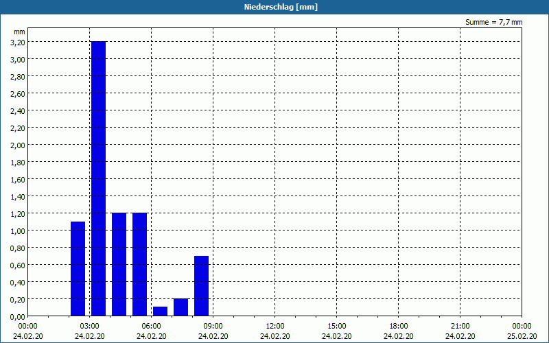
Task: Click the tallest 3,20 mm precipitation bar
Action: click(x=98, y=178)
